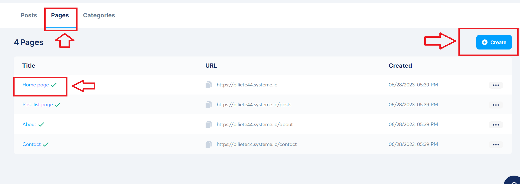
Task: Click the blue Create button
Action: pos(494,42)
